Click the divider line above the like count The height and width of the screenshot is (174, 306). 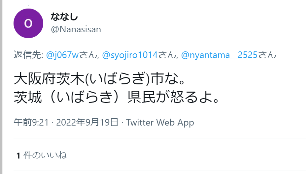click(160, 138)
